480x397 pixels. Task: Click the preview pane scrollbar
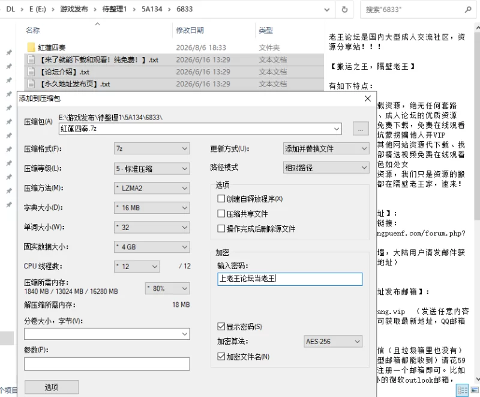(477, 126)
